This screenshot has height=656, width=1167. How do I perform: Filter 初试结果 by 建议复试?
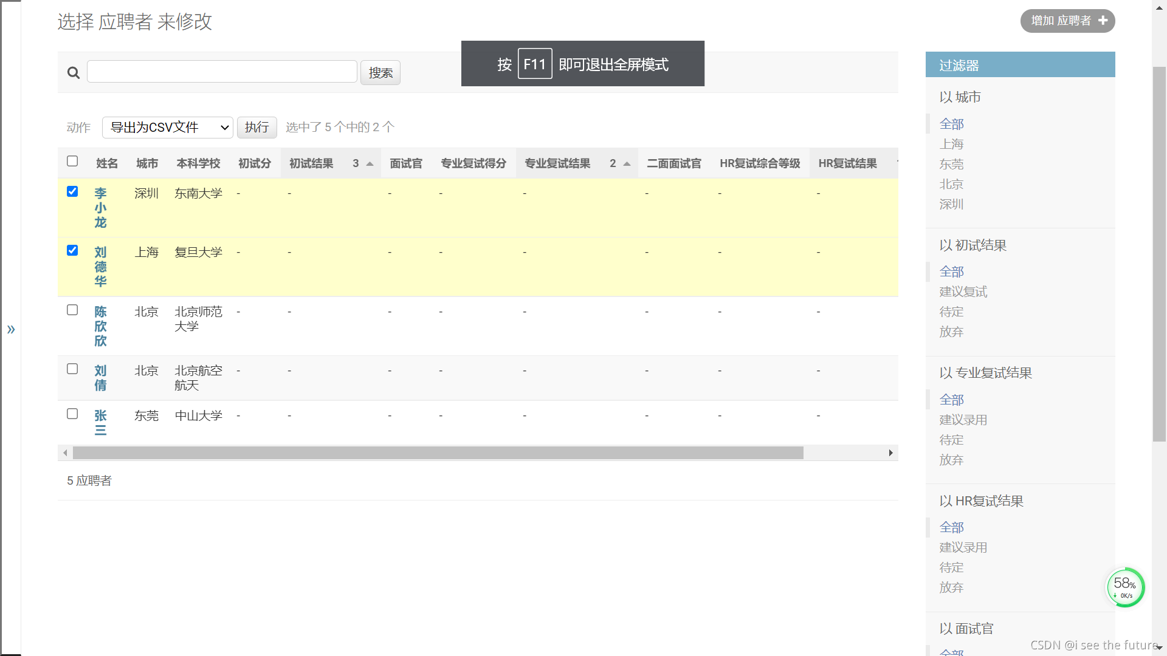[x=963, y=292]
